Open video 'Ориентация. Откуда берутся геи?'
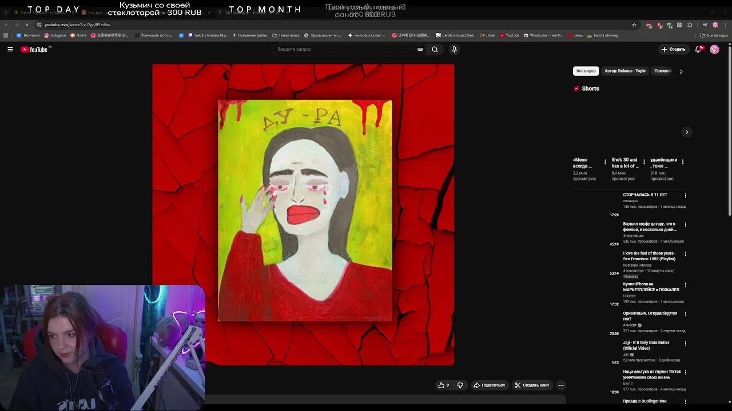Screen dimensions: 732x411 point(650,316)
